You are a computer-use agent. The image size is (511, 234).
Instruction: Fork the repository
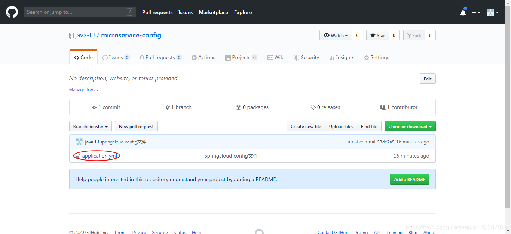tap(414, 35)
